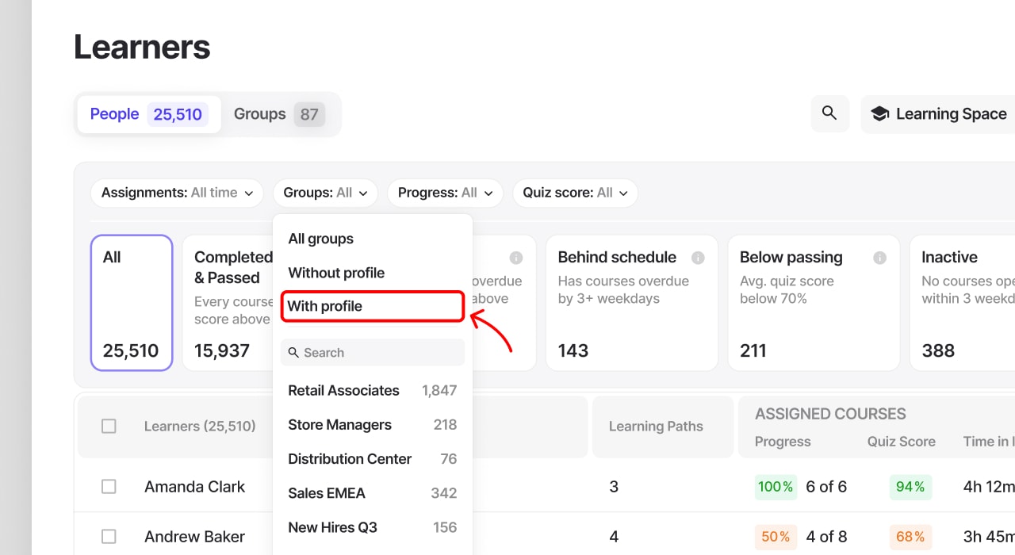Screen dimensions: 1015x555
Task: Select the Below passing card
Action: [814, 303]
